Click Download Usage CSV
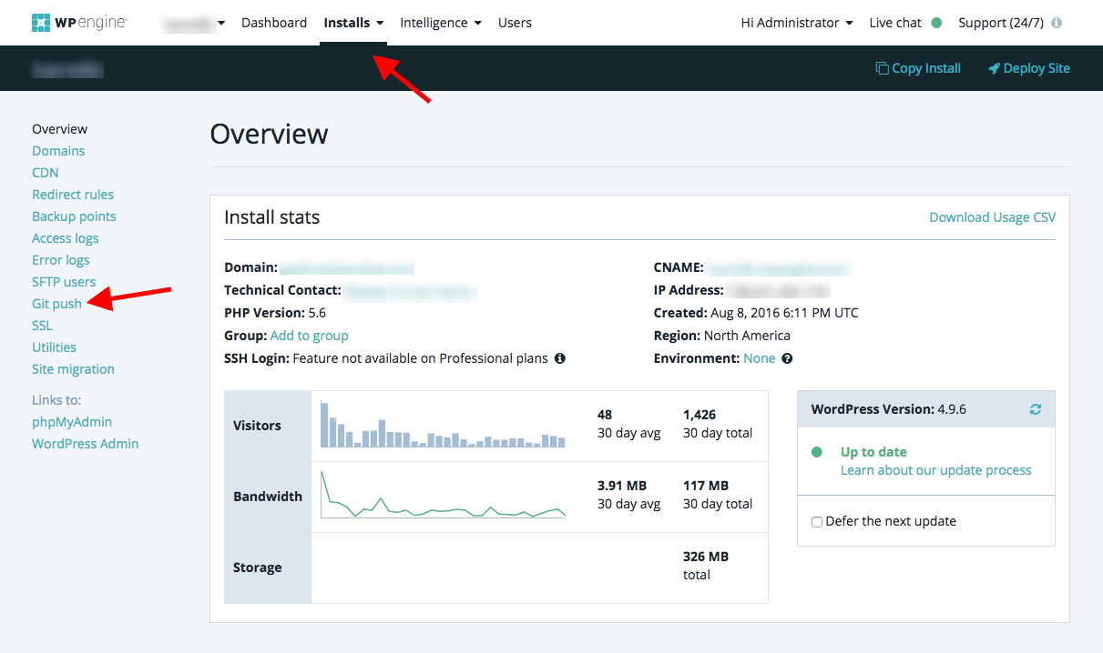1103x653 pixels. pyautogui.click(x=993, y=217)
